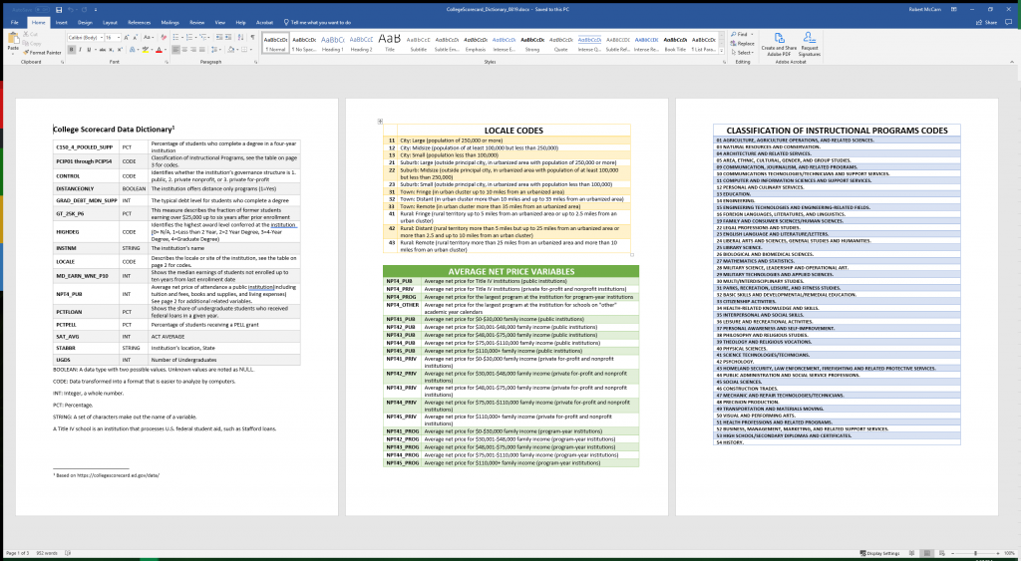Viewport: 1021px width, 561px height.
Task: Switch to the References tab
Action: point(140,22)
